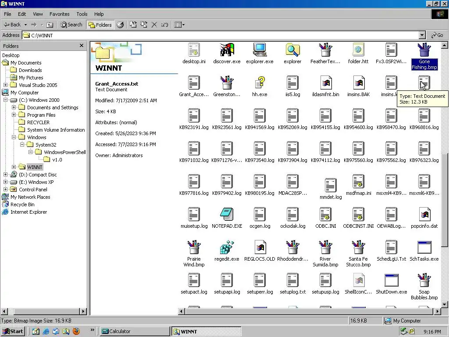Select the folder.htt file icon

pyautogui.click(x=358, y=50)
